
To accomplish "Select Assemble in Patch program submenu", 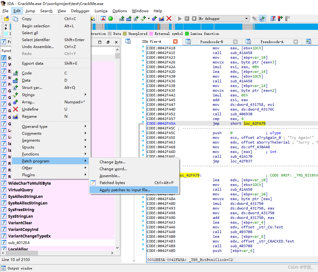I will click(x=134, y=176).
